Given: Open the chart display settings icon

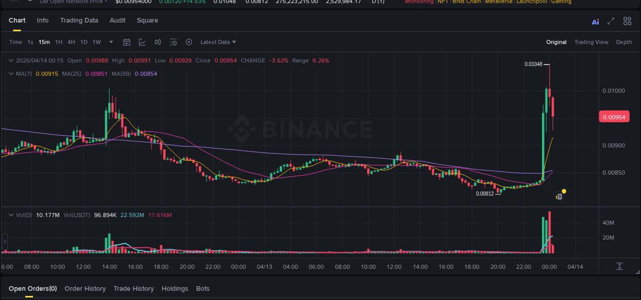Looking at the screenshot, I should point(173,42).
